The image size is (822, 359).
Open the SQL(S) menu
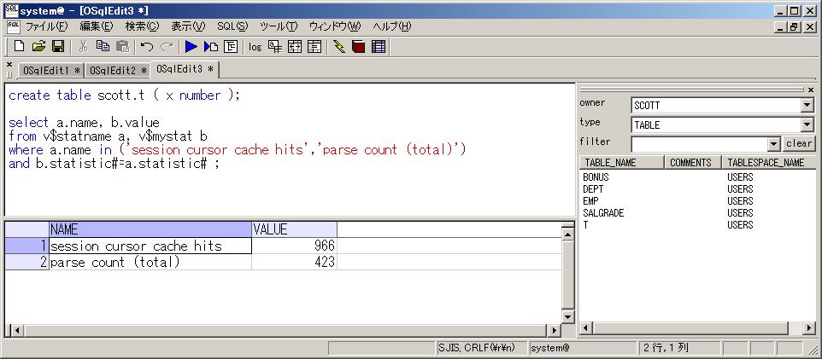pyautogui.click(x=232, y=26)
